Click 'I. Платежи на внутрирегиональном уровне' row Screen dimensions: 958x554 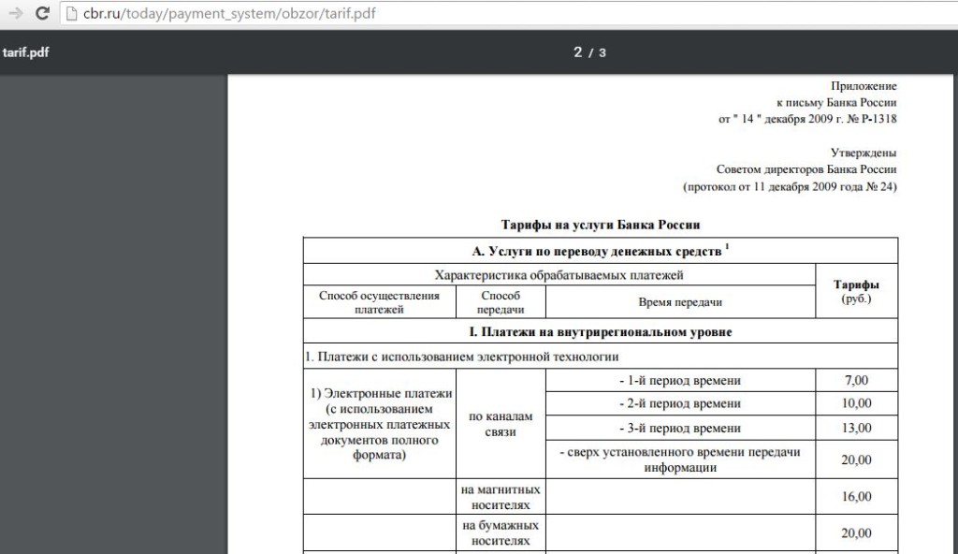(x=600, y=331)
